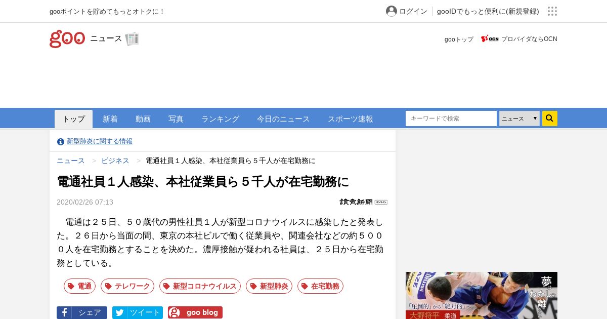Click the 在宅勤務 tag
Image resolution: width=607 pixels, height=319 pixels.
(320, 286)
